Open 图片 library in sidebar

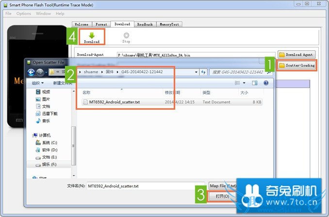pos(43,99)
